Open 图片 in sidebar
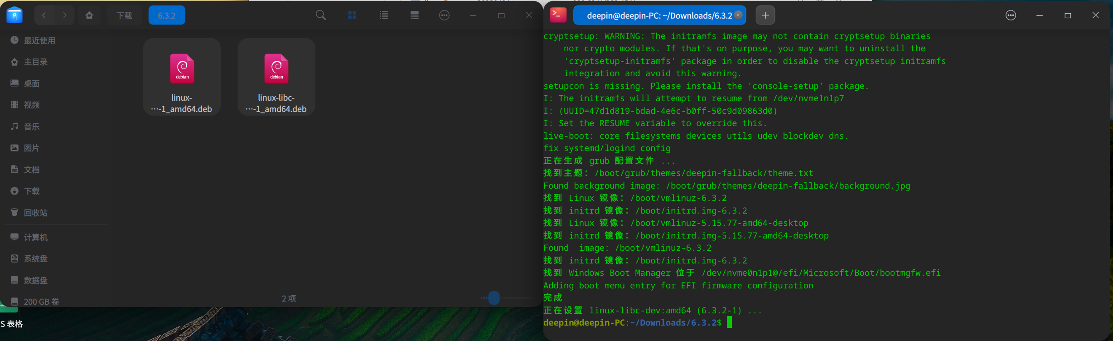Viewport: 1113px width, 341px height. coord(56,148)
